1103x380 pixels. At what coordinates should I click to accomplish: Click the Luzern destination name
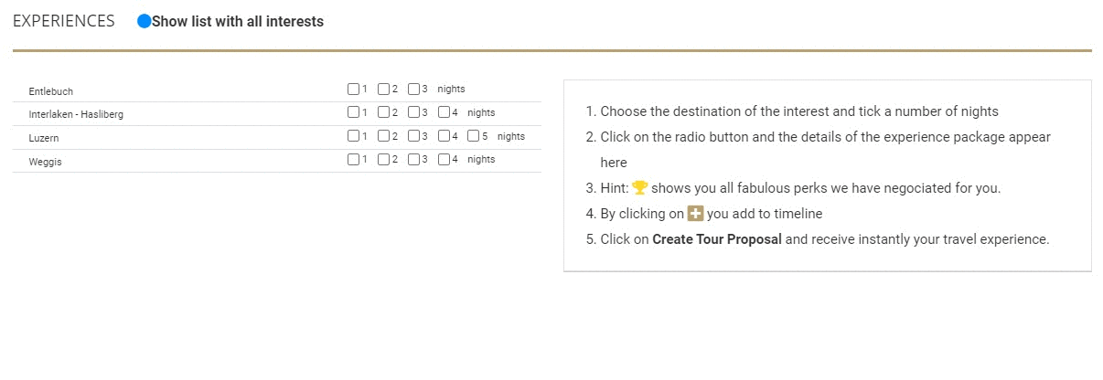pos(44,138)
